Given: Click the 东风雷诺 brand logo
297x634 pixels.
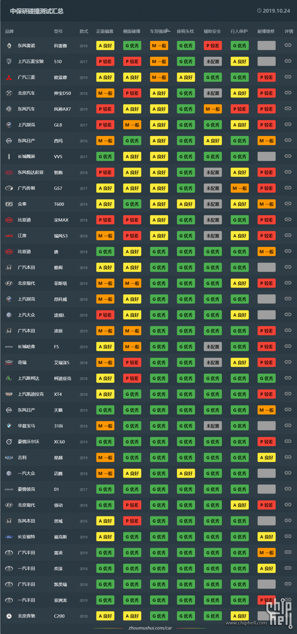Looking at the screenshot, I should point(9,46).
